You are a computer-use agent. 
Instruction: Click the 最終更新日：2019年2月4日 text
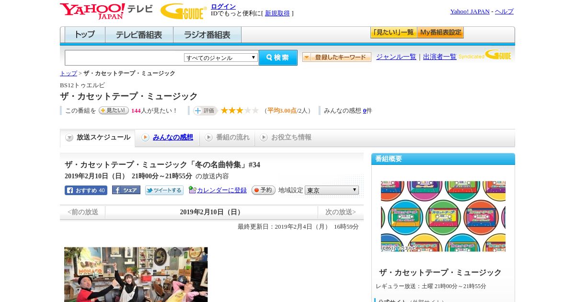298,226
